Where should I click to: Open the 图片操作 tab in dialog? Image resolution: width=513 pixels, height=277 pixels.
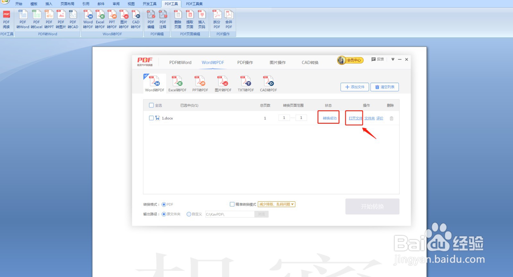pyautogui.click(x=278, y=63)
